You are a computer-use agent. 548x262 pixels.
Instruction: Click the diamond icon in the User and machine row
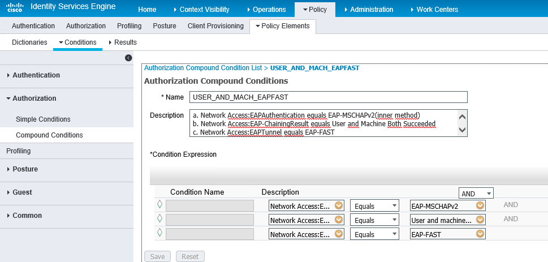pos(159,218)
